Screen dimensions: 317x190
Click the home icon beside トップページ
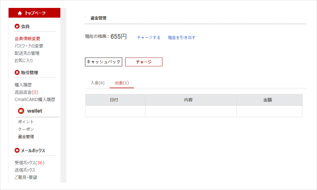pos(20,13)
